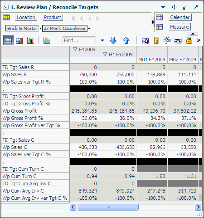Select the M02 FY2009 column header
This screenshot has height=218, width=204.
183,59
